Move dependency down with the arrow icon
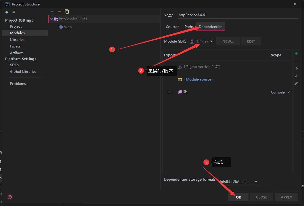The width and height of the screenshot is (304, 206). (296, 76)
